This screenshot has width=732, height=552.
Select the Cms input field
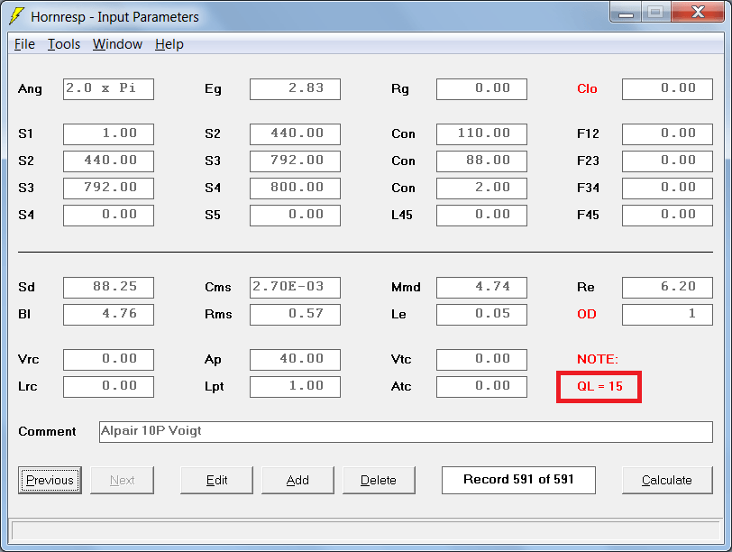[x=295, y=288]
